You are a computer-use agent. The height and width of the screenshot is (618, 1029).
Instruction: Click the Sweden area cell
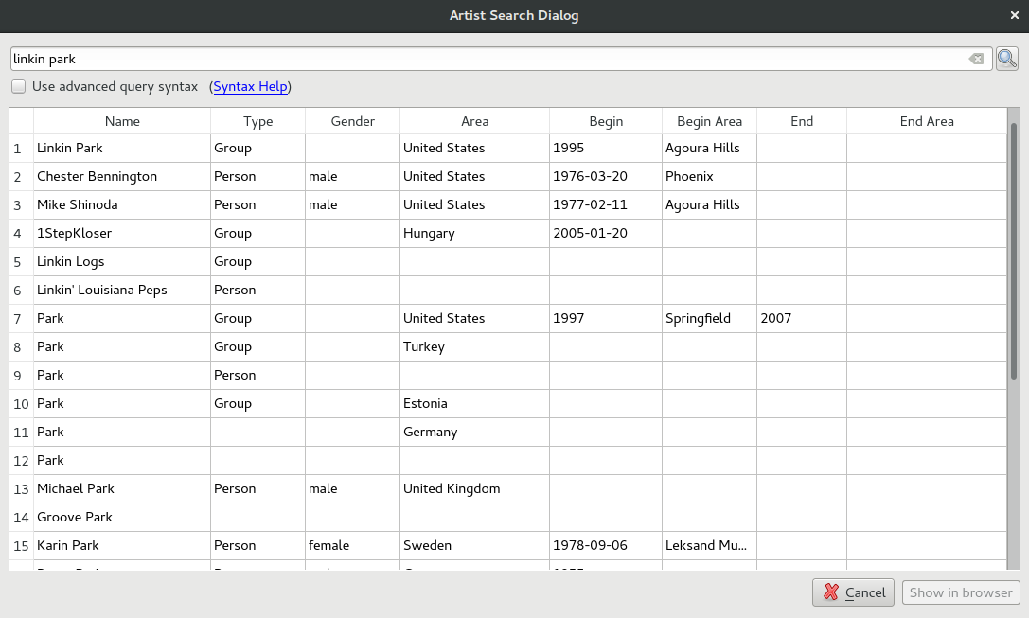474,545
